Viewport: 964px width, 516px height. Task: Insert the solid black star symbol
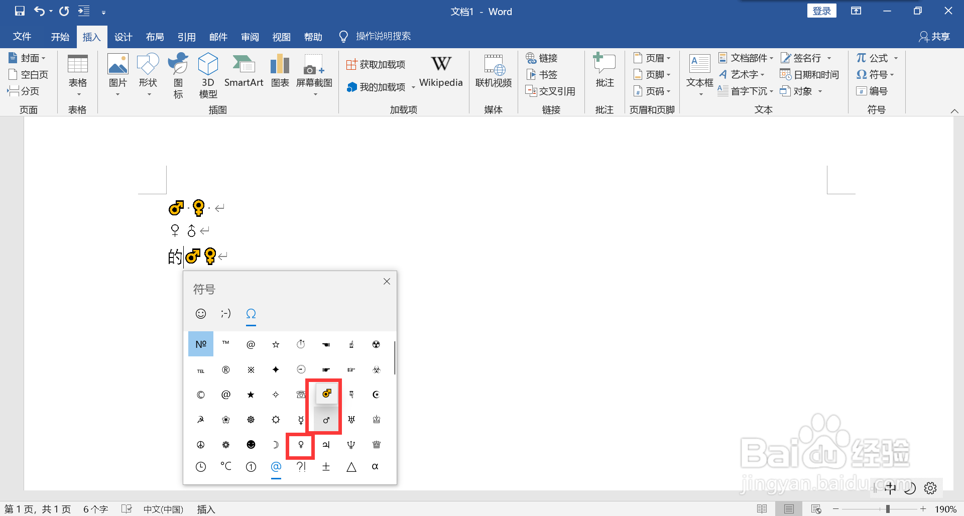[x=251, y=395]
